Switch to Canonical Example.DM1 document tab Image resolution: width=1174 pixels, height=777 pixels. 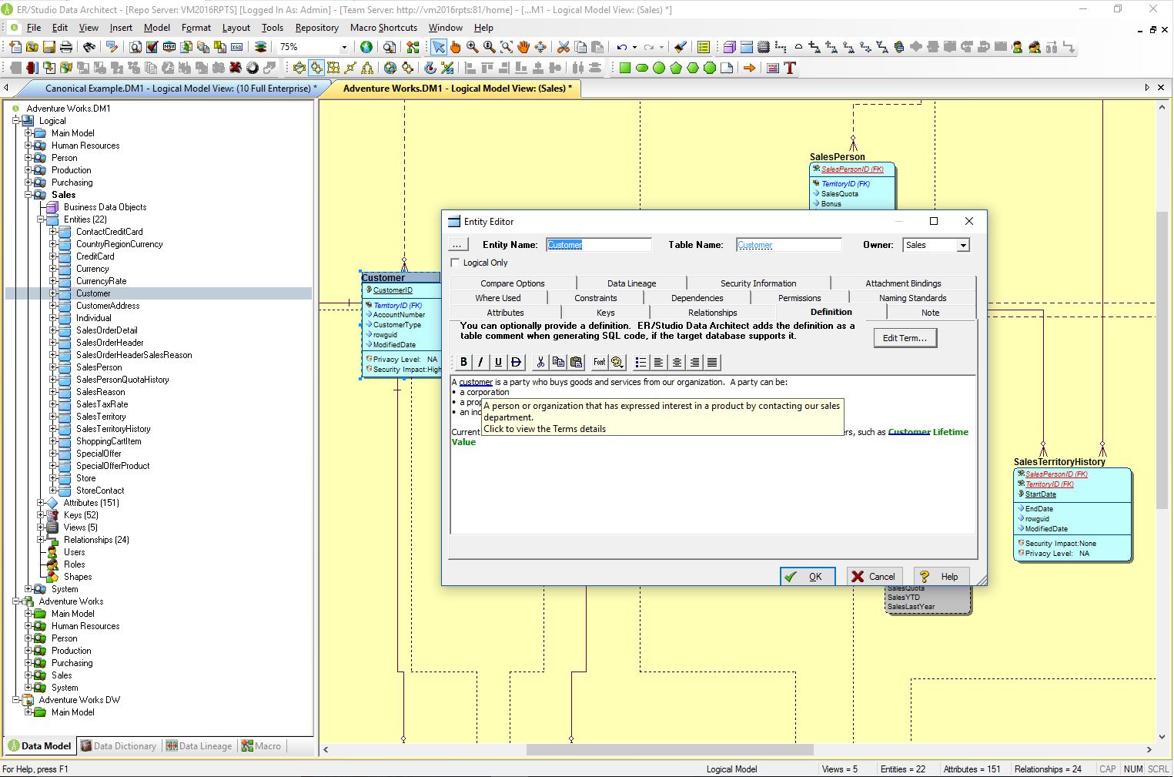(x=180, y=89)
